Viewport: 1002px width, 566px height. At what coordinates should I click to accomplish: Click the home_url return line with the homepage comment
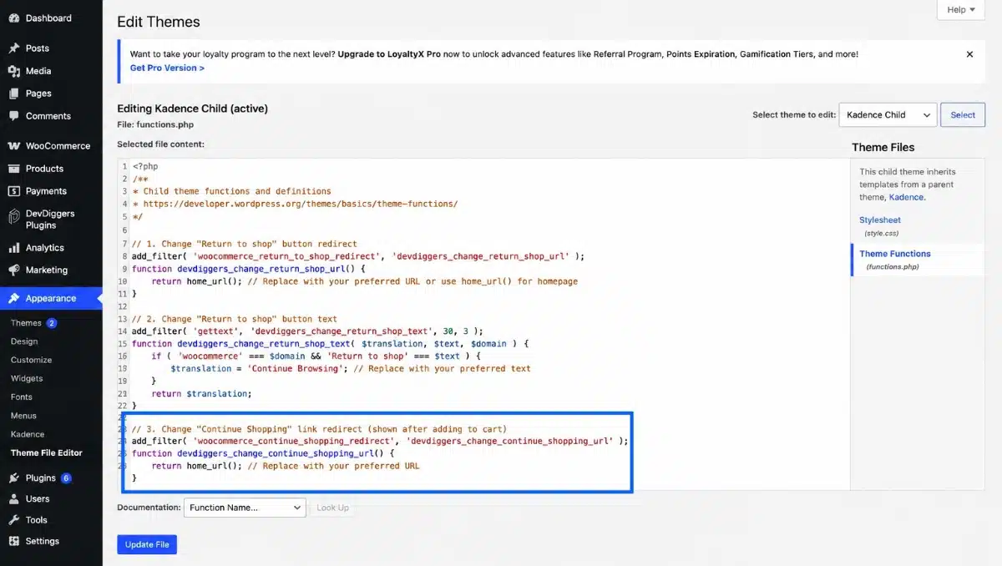pyautogui.click(x=365, y=281)
